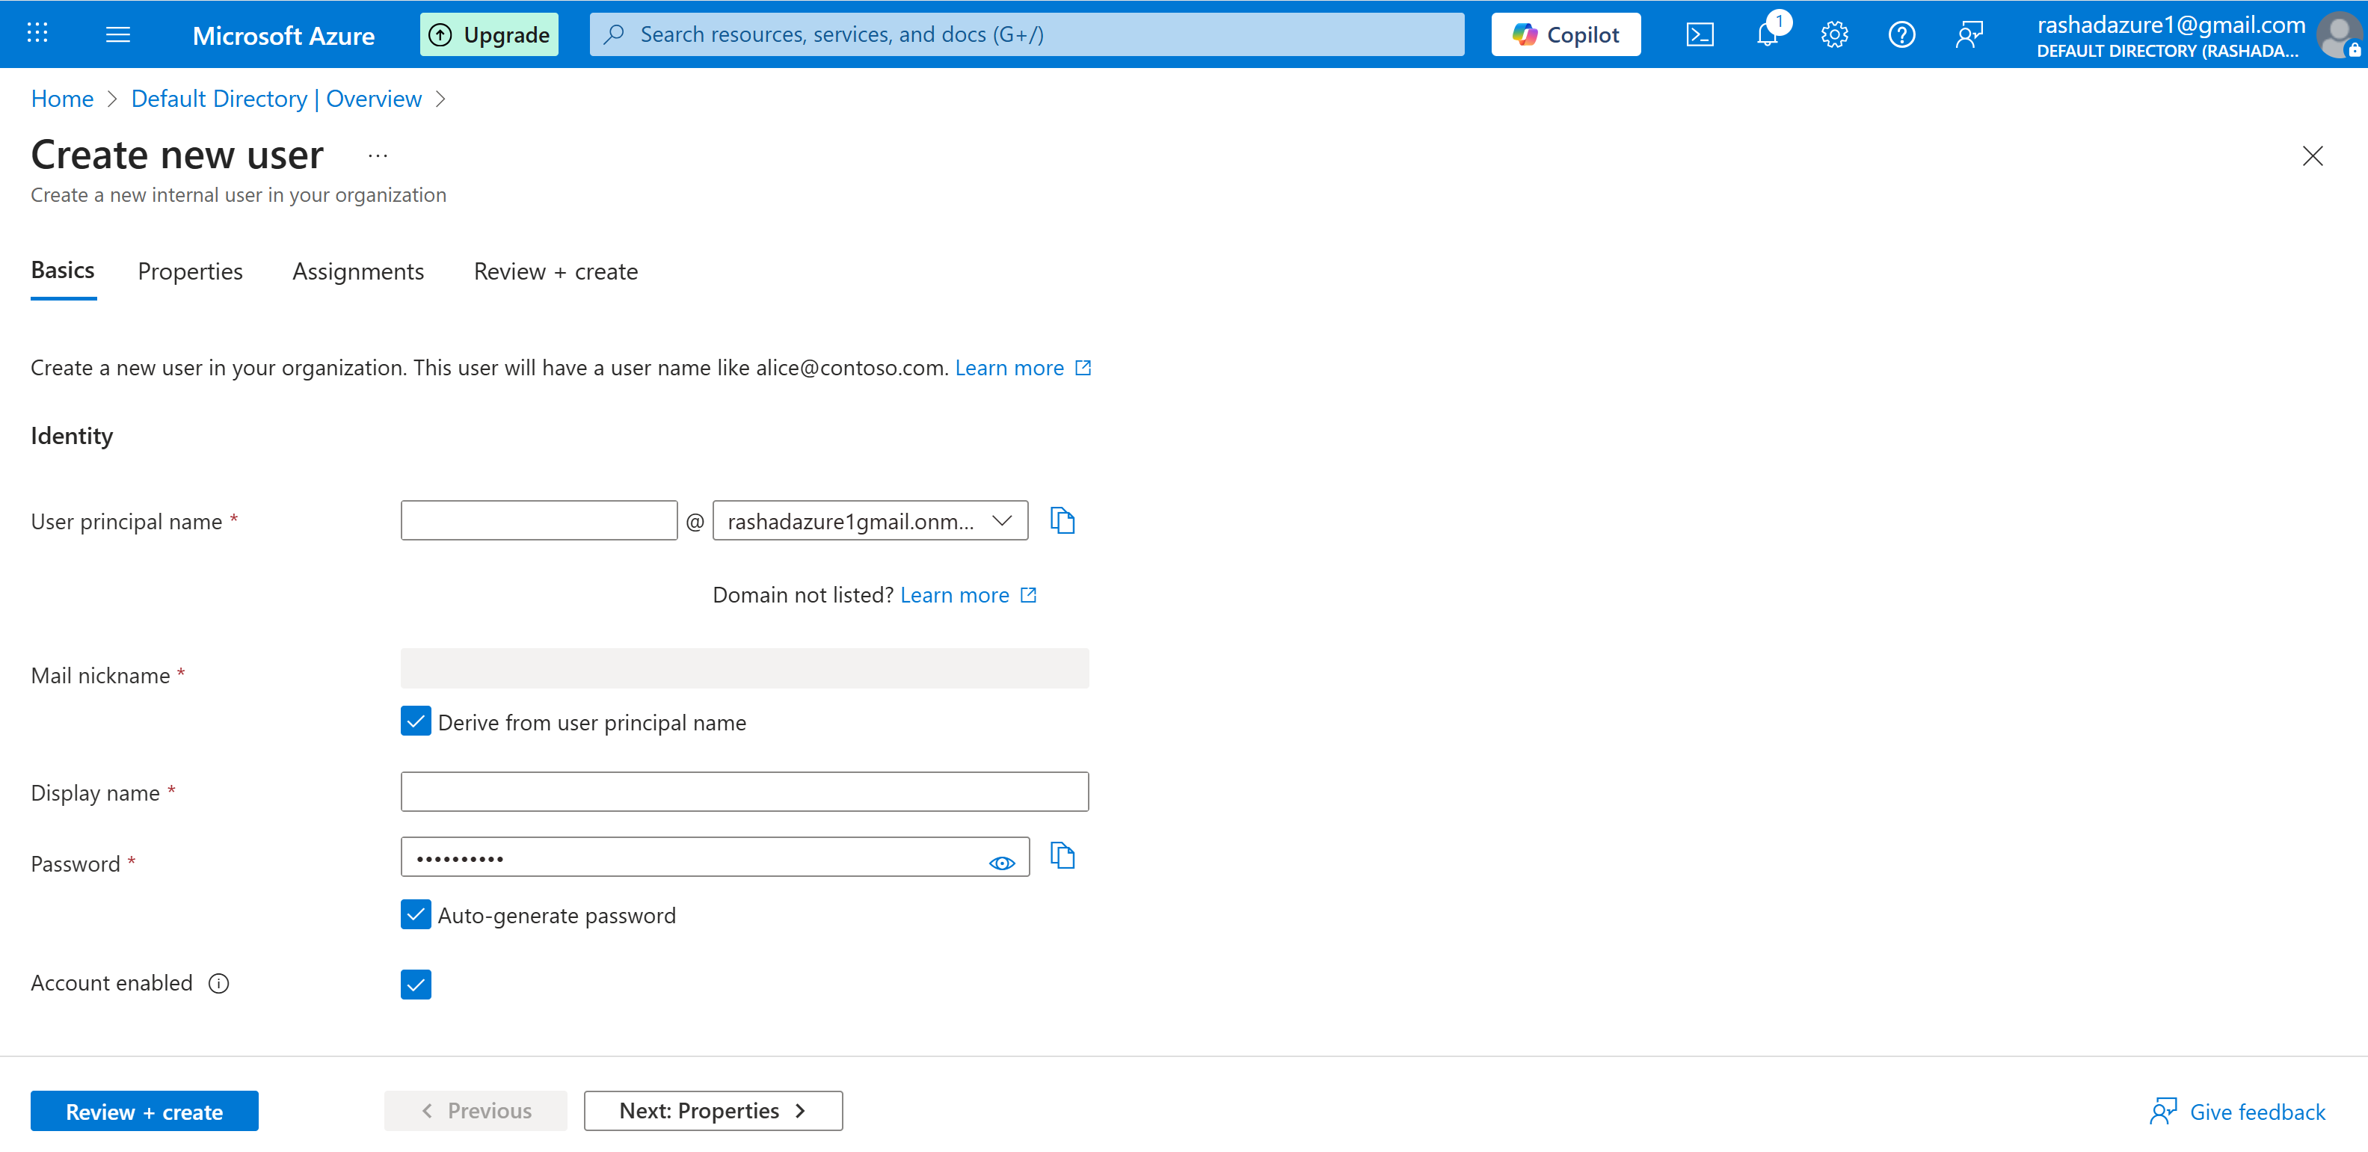
Task: Open the ellipsis menu beside Create new user
Action: [x=378, y=155]
